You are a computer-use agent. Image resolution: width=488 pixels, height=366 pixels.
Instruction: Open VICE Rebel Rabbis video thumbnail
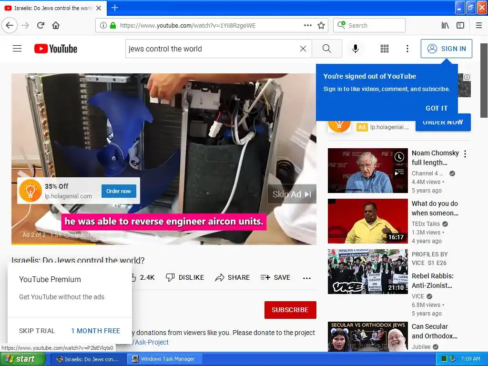pos(367,271)
